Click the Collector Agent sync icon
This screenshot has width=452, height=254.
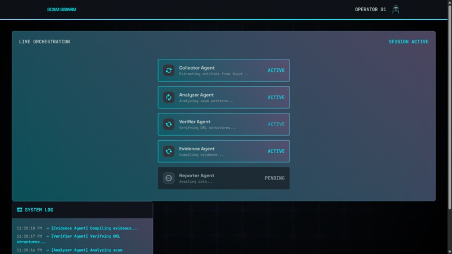tap(169, 70)
